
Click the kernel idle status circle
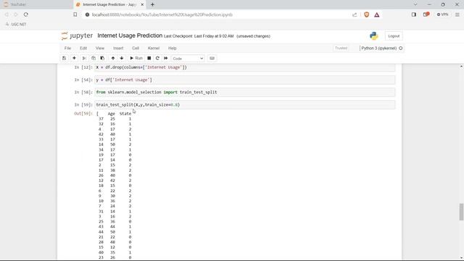tap(401, 49)
